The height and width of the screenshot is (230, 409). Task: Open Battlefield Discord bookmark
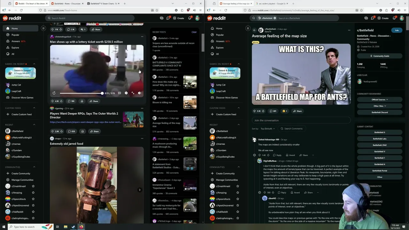click(x=380, y=112)
